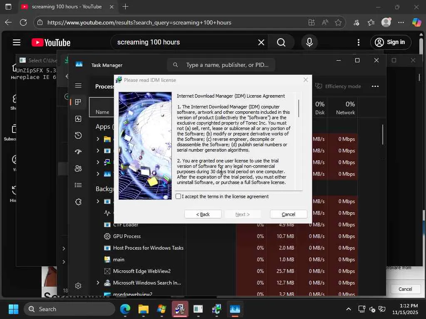The image size is (426, 319).
Task: Open File Explorer from the taskbar
Action: click(143, 309)
